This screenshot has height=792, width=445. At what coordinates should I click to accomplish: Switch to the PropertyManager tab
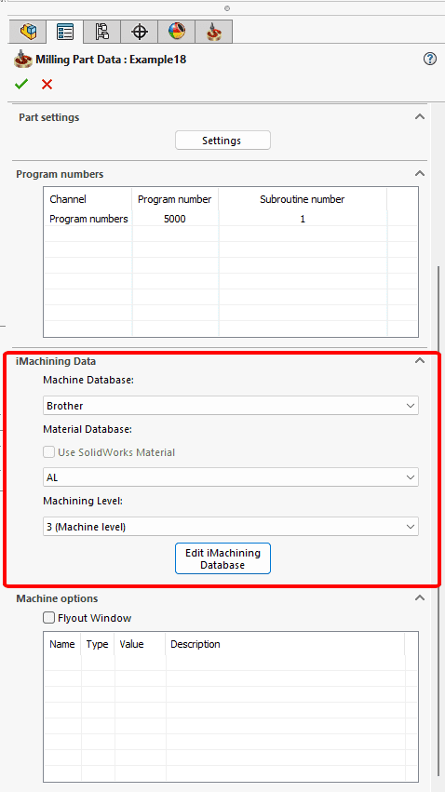(x=65, y=32)
